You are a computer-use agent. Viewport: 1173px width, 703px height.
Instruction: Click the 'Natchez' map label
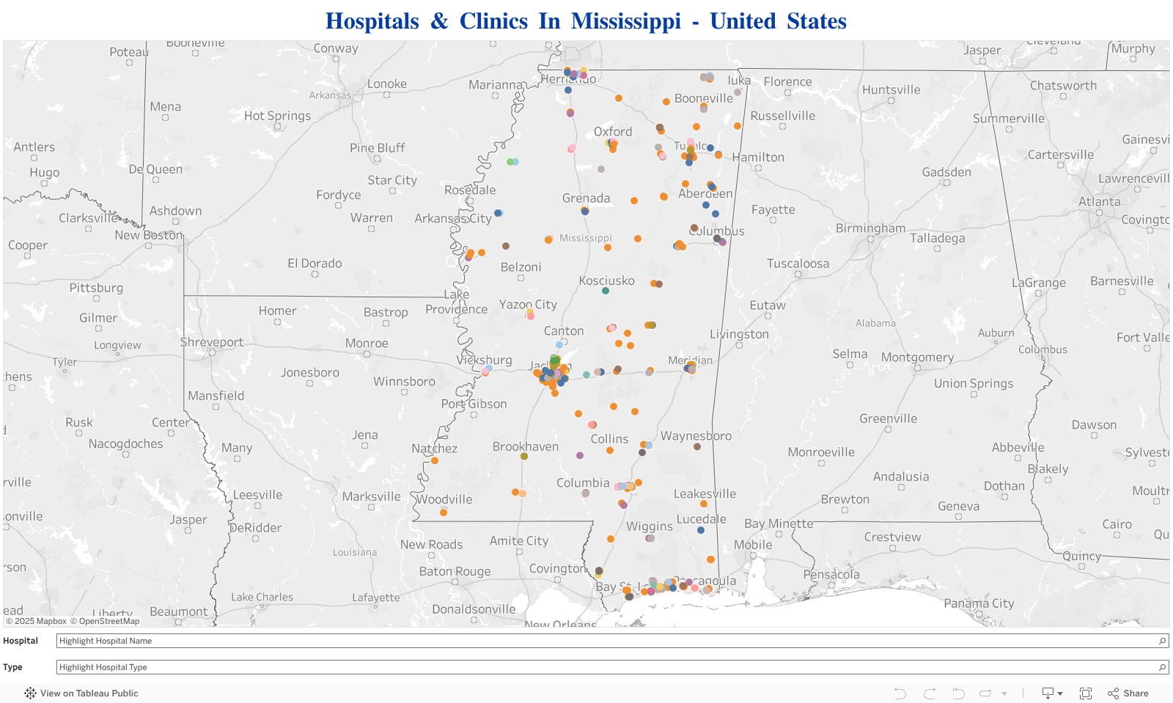coord(434,448)
